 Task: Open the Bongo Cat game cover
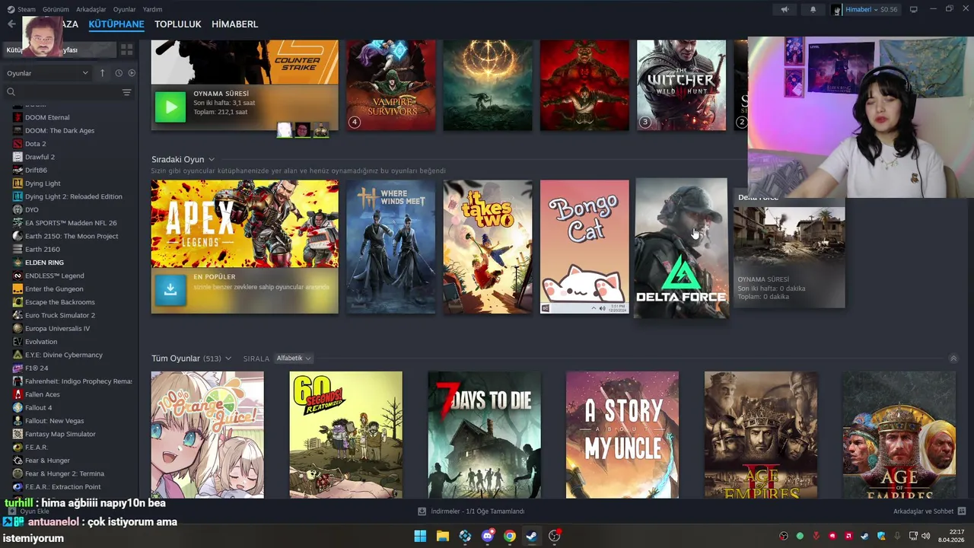pos(584,247)
